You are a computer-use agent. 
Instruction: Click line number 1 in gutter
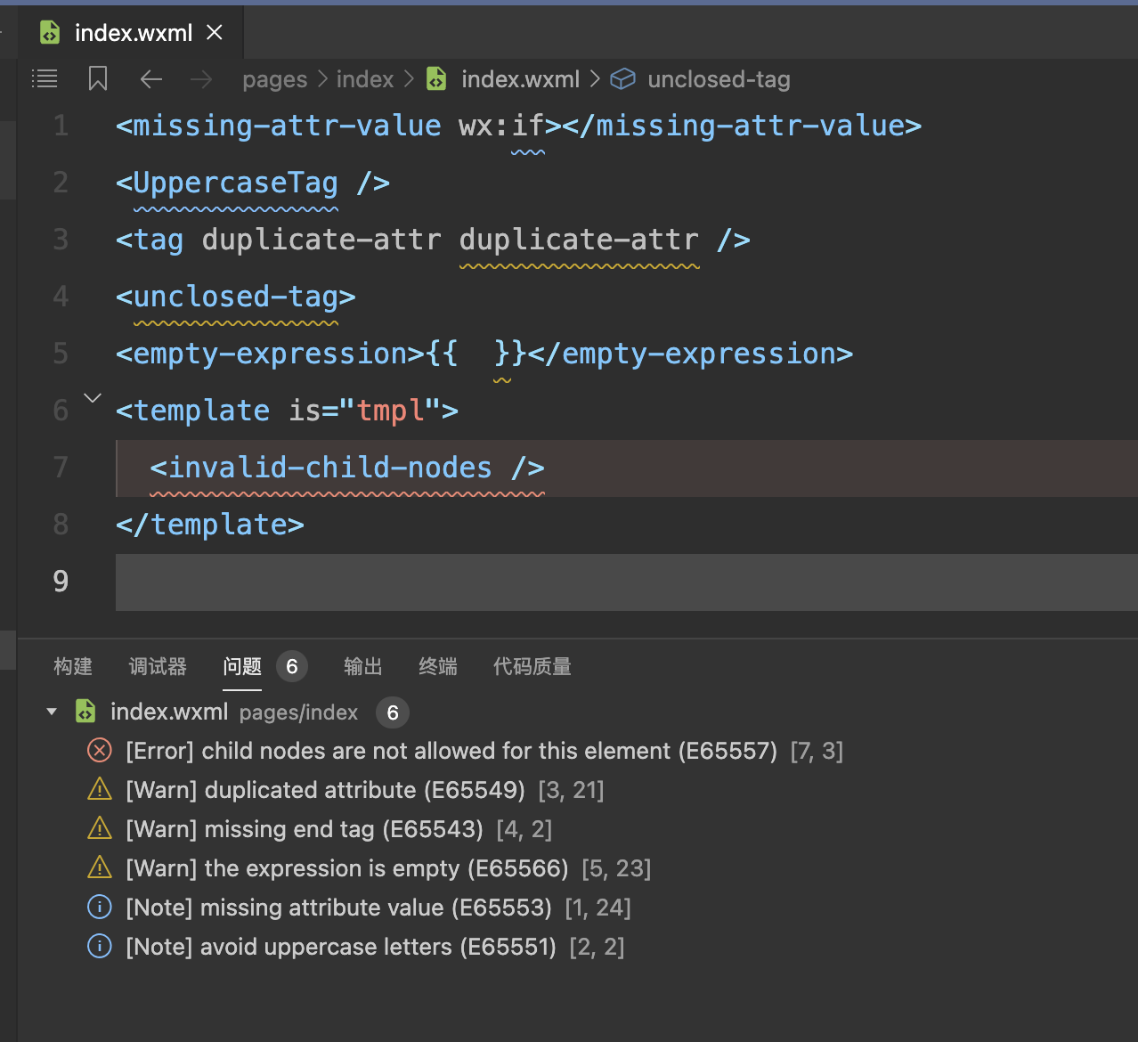pyautogui.click(x=61, y=126)
